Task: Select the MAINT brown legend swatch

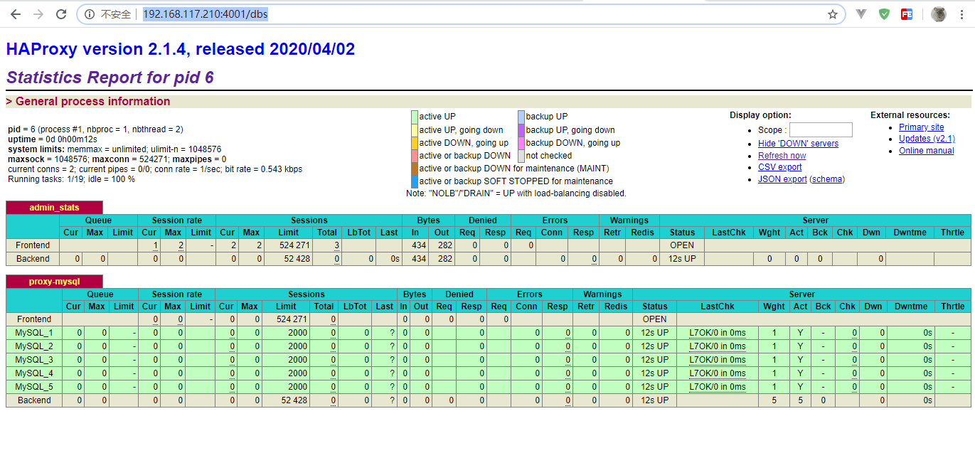Action: click(x=415, y=168)
